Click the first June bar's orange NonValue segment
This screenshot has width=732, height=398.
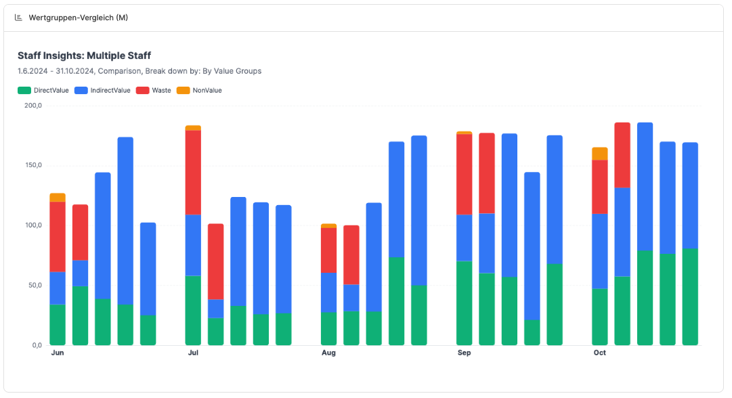pyautogui.click(x=58, y=198)
